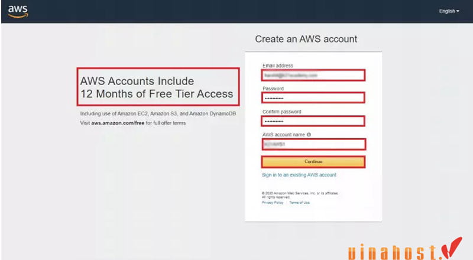
Task: Focus the Email address field
Action: [x=313, y=75]
